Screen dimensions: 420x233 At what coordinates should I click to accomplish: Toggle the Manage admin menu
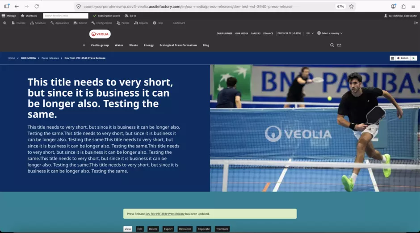pyautogui.click(x=9, y=16)
